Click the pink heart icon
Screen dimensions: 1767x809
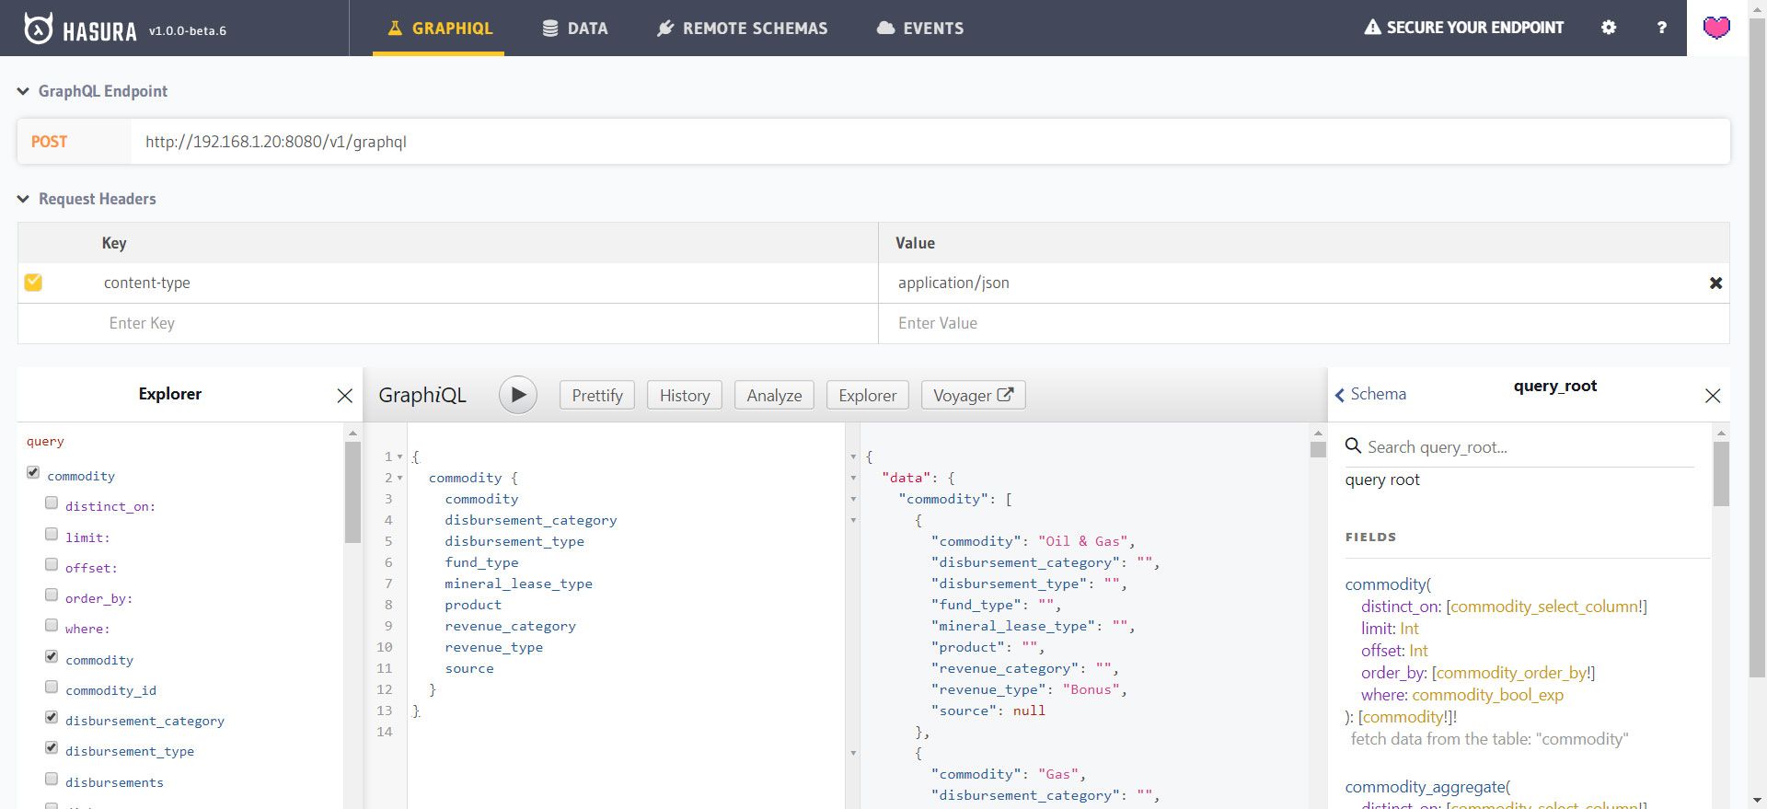coord(1716,28)
